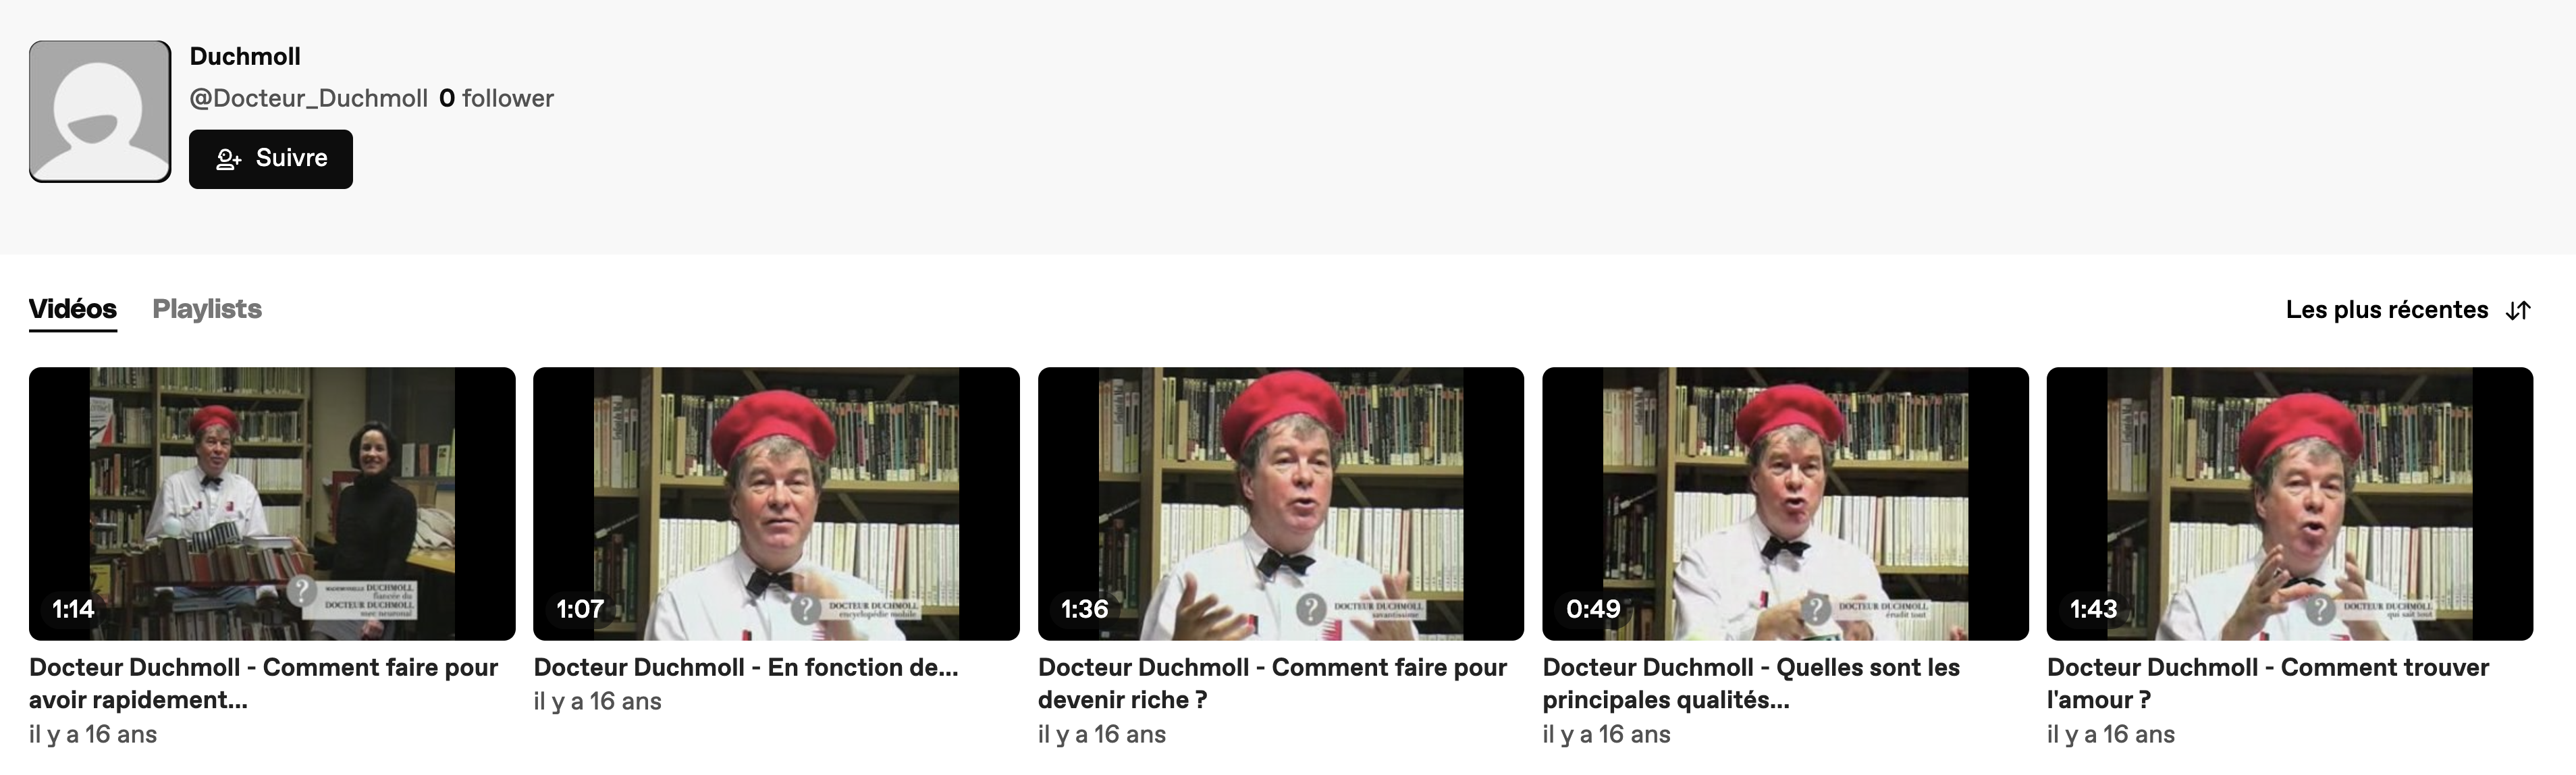Viewport: 2576px width, 775px height.
Task: Click the add-user icon in the Suivre button
Action: click(x=229, y=159)
